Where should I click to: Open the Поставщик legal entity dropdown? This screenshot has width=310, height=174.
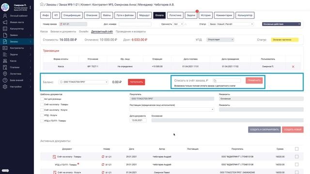coord(172,110)
